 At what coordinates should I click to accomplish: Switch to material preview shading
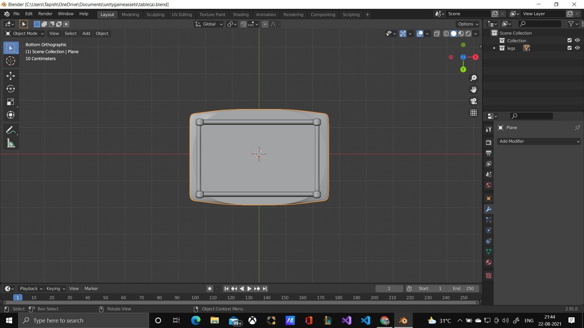pyautogui.click(x=461, y=34)
